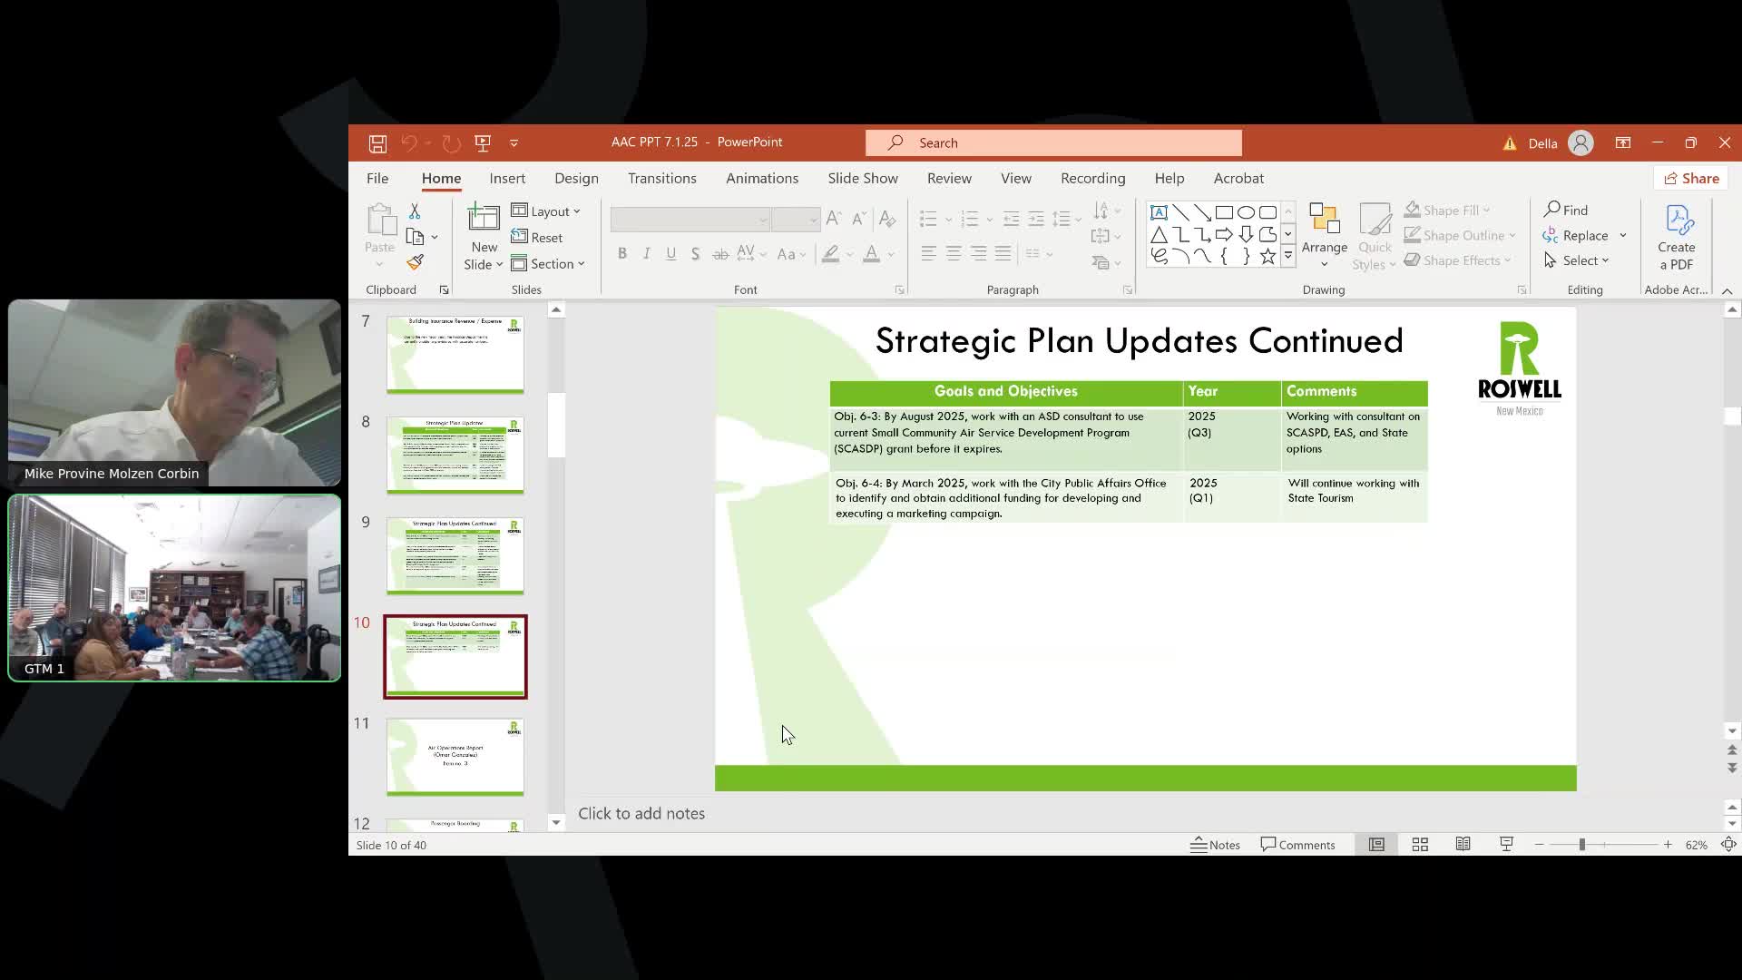
Task: Click the New Slide icon
Action: (483, 219)
